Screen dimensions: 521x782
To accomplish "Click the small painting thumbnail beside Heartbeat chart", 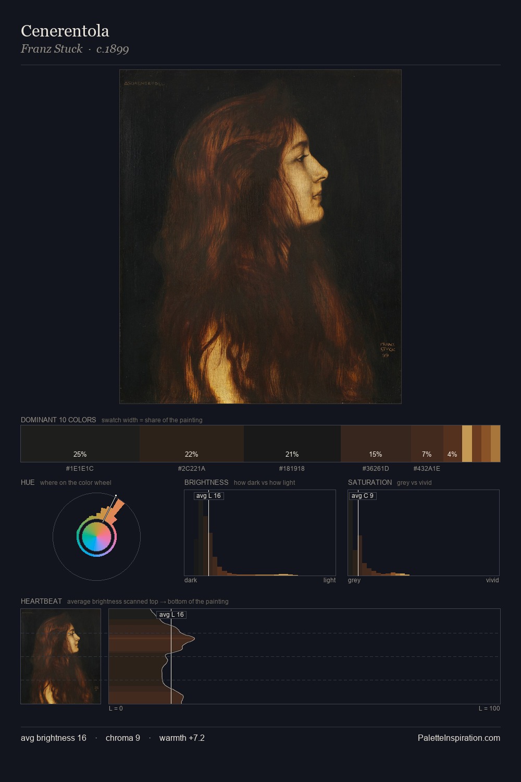I will coord(61,656).
